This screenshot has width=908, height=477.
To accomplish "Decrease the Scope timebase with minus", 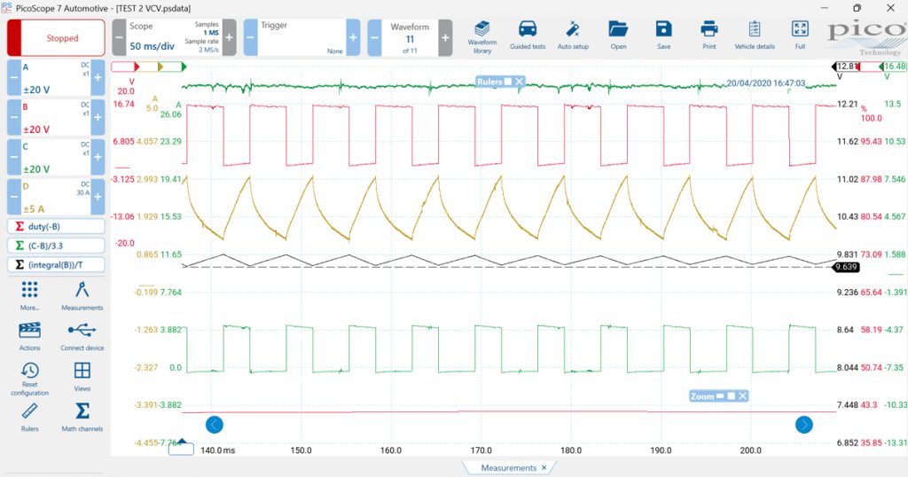I will coord(119,37).
